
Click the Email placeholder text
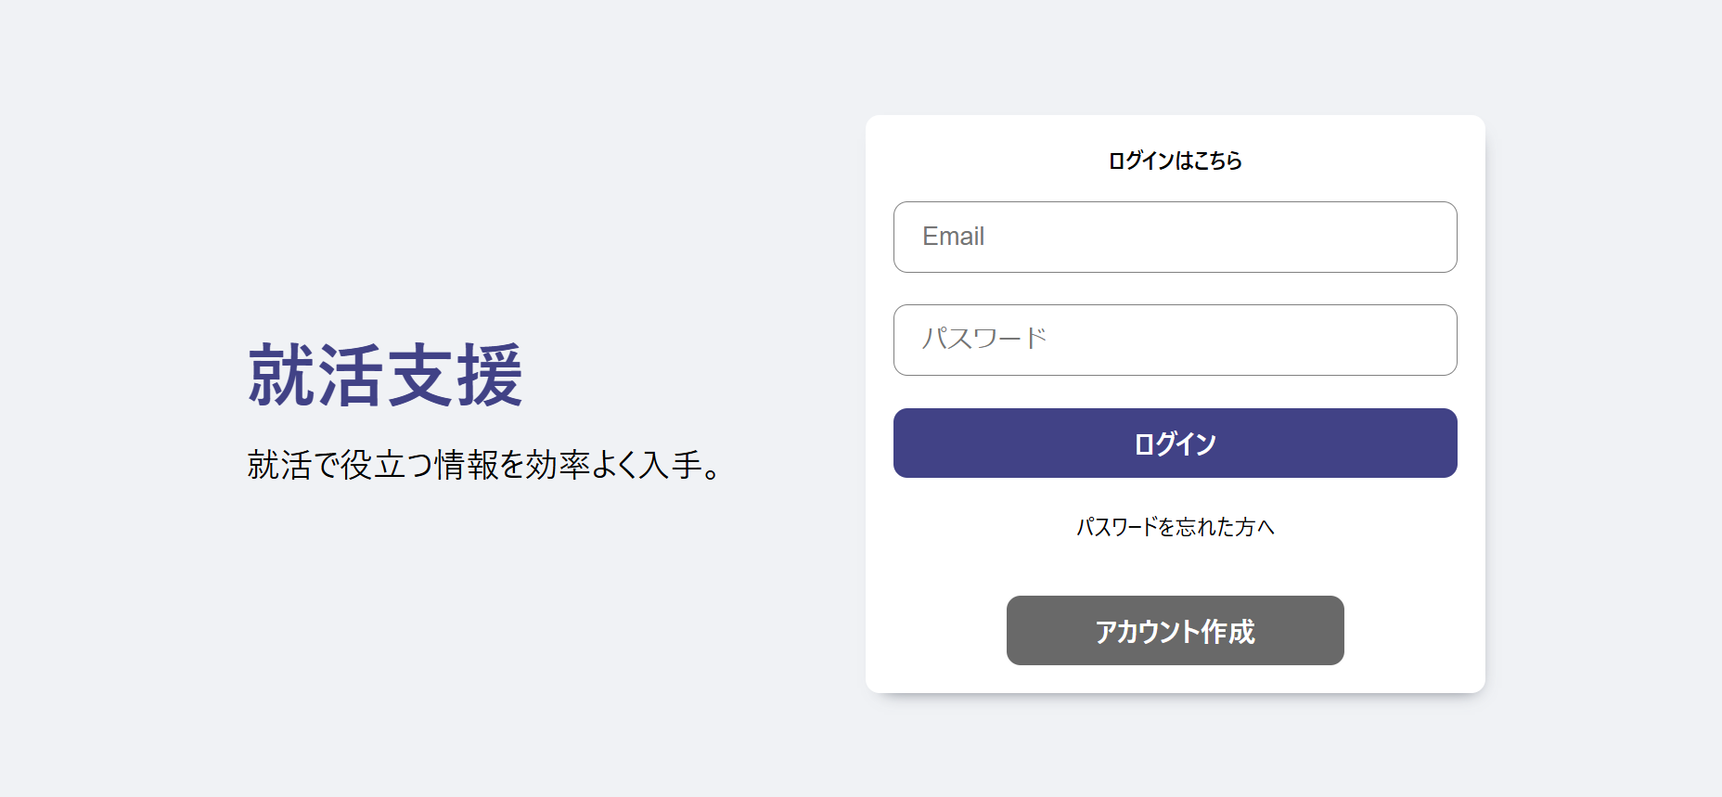coord(954,237)
